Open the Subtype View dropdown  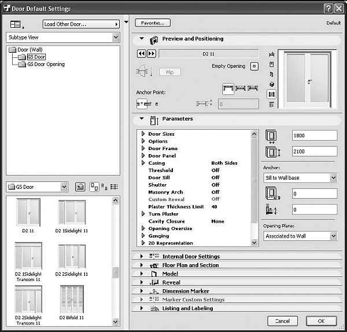tap(63, 37)
